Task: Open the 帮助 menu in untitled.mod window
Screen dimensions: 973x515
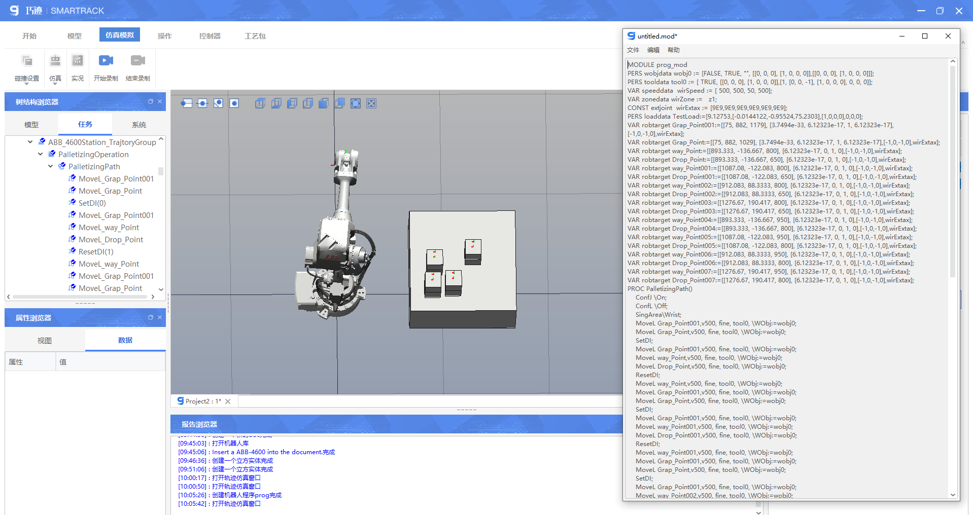Action: point(674,50)
